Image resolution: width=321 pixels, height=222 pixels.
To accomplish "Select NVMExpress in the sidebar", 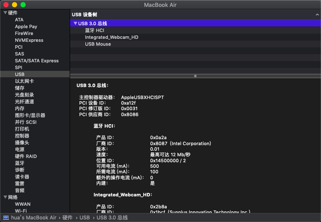I will (29, 40).
